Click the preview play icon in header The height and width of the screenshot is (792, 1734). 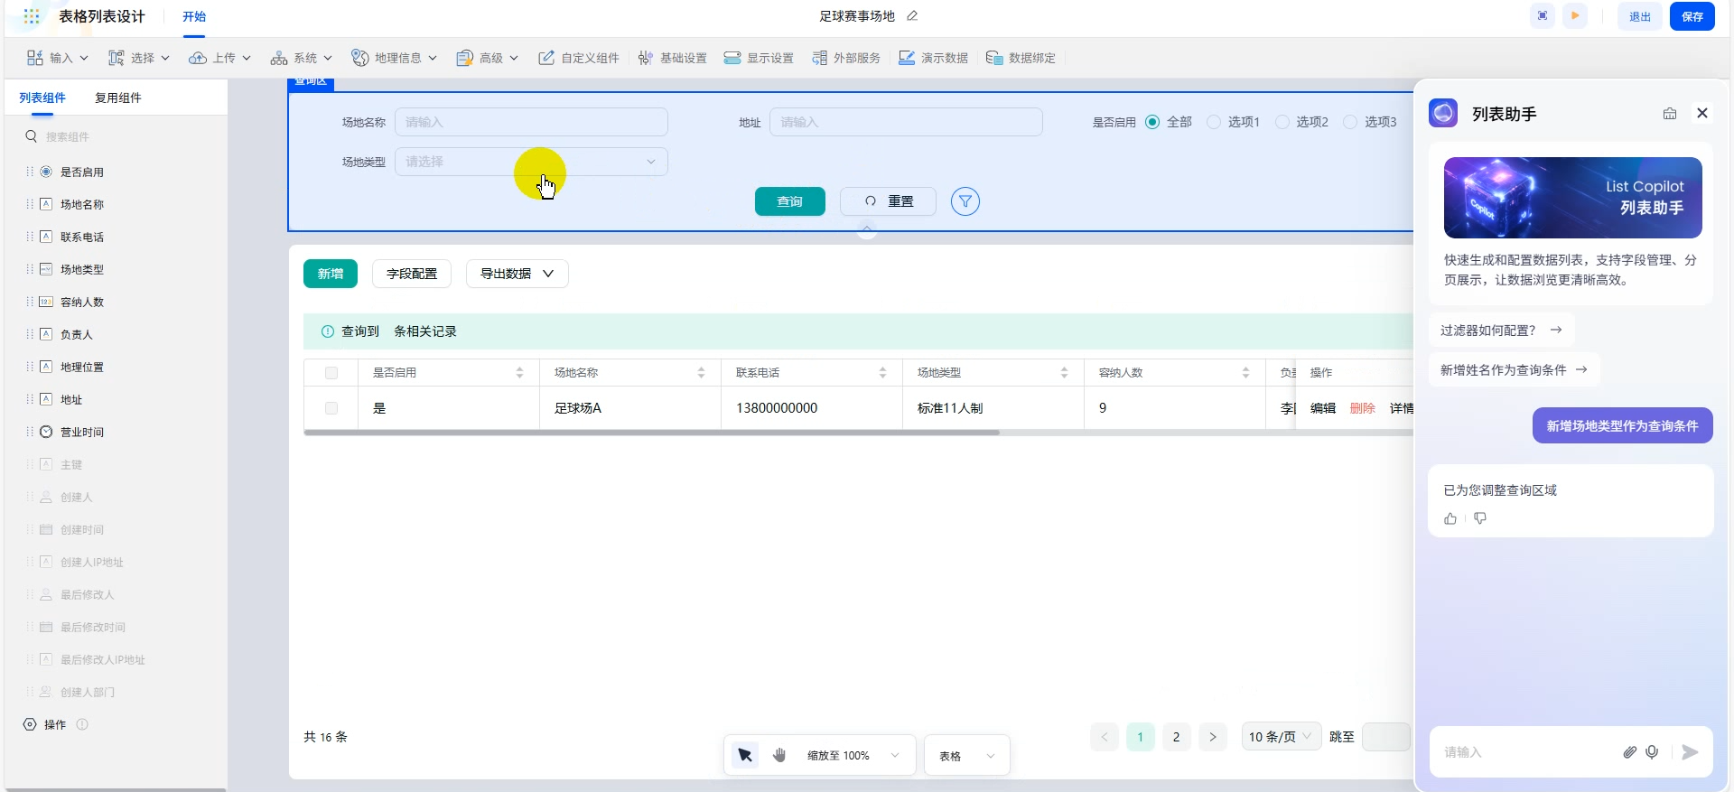click(1575, 16)
